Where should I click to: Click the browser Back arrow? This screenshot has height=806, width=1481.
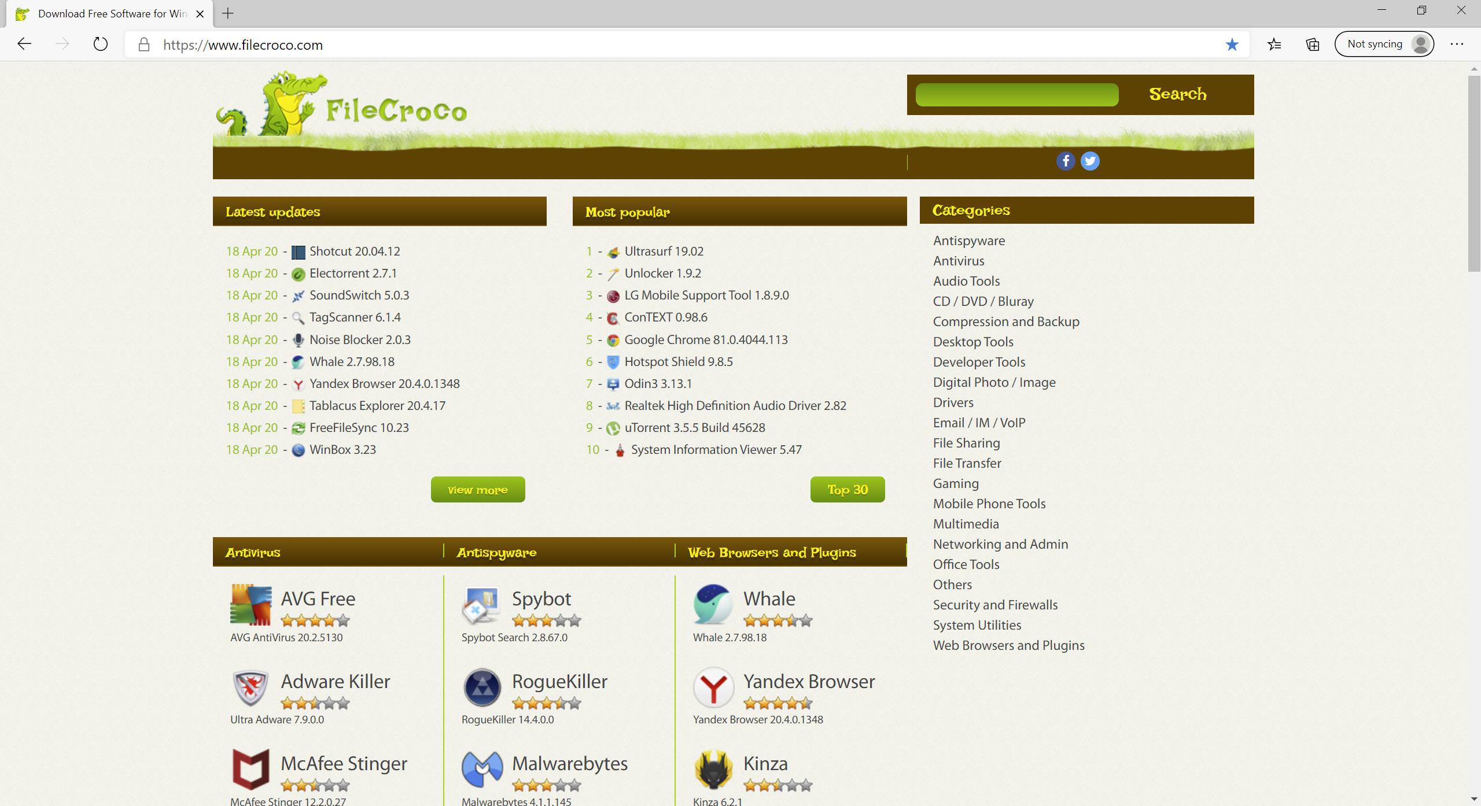click(24, 44)
